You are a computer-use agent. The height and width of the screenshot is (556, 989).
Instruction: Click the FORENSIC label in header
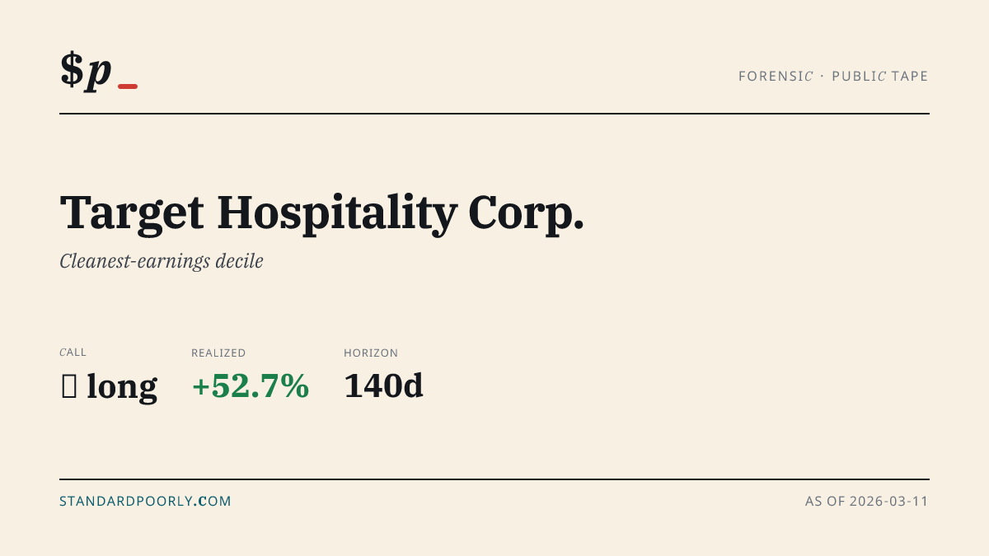tap(776, 77)
